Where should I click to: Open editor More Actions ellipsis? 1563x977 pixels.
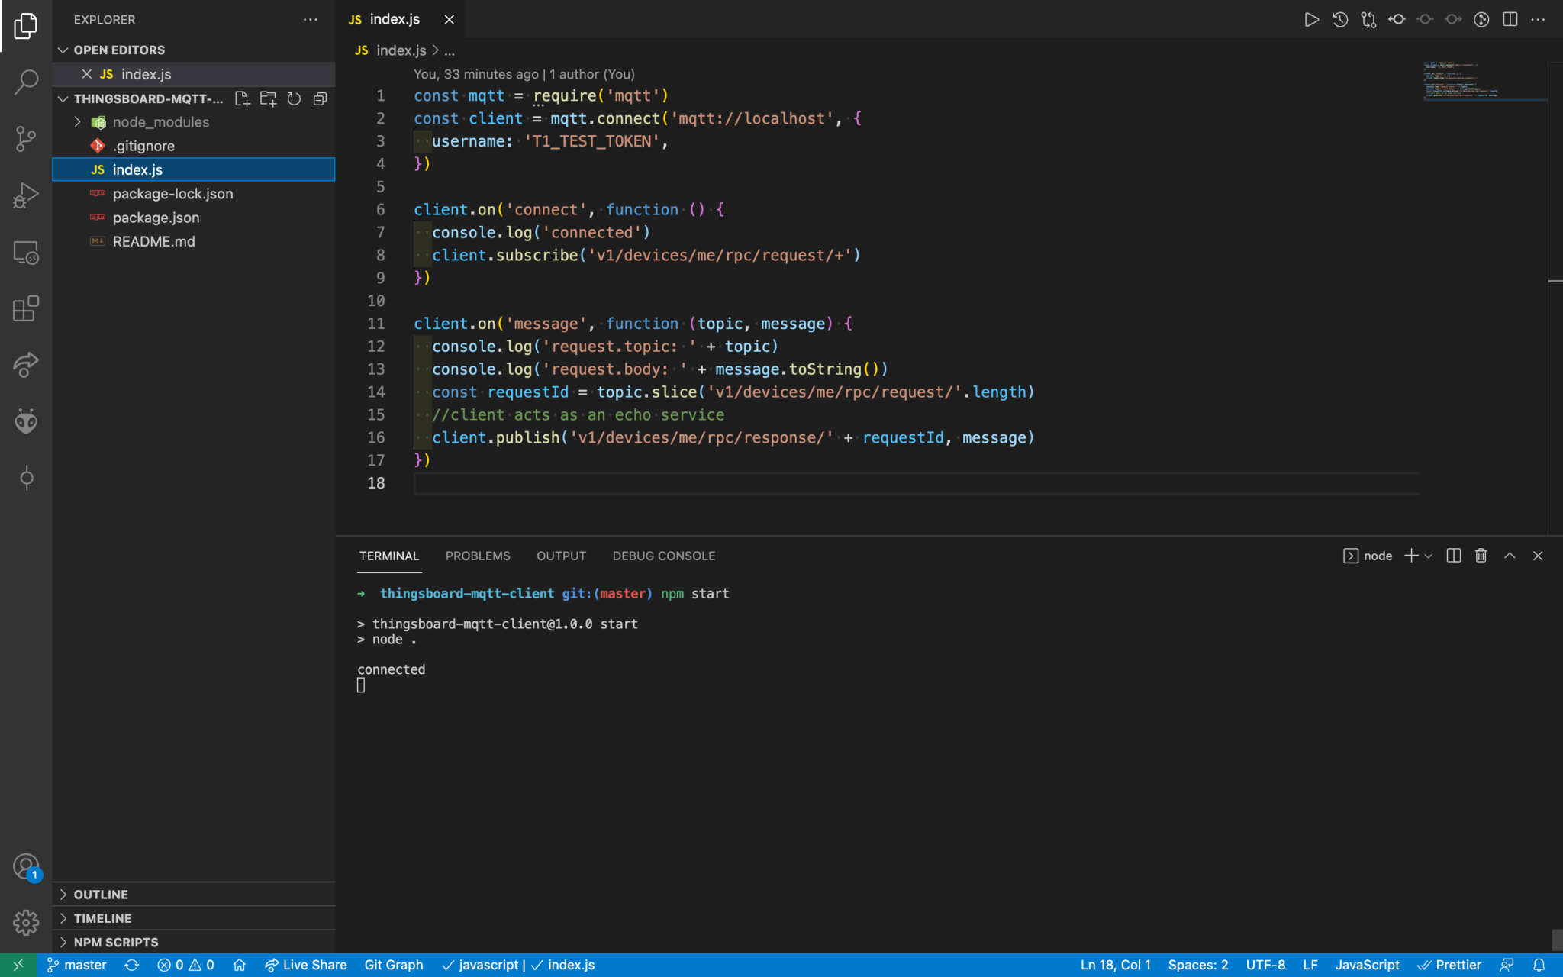1538,20
